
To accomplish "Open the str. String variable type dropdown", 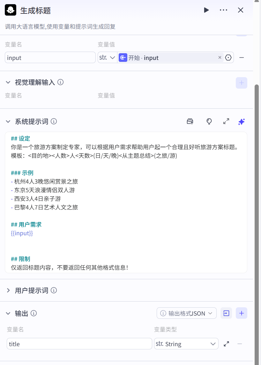I will tap(186, 344).
